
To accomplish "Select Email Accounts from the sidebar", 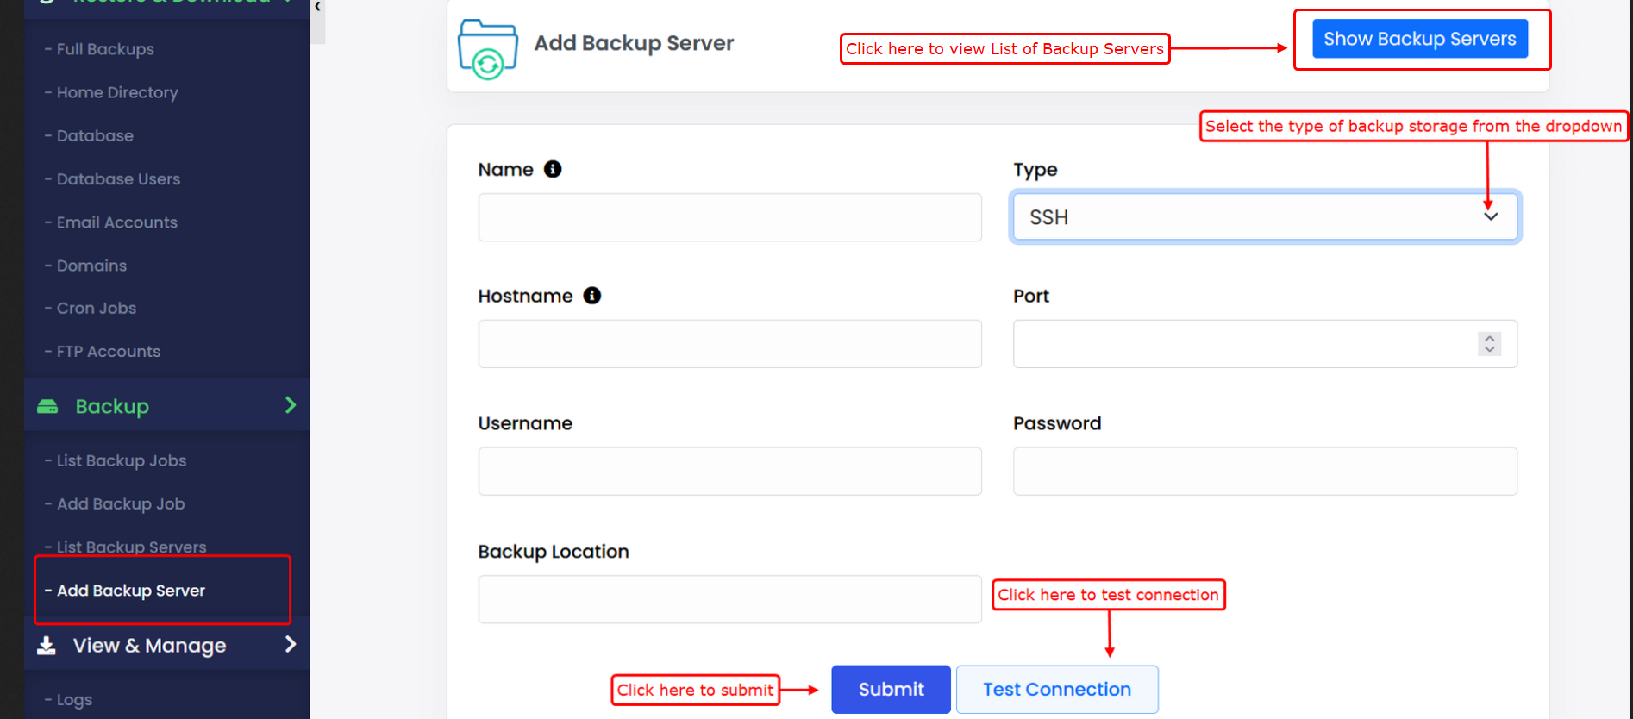I will tap(116, 222).
